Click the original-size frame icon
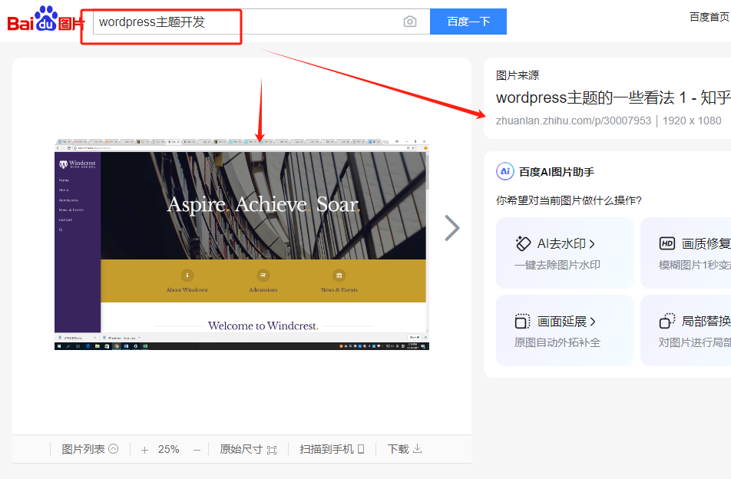The width and height of the screenshot is (731, 479). (x=272, y=450)
